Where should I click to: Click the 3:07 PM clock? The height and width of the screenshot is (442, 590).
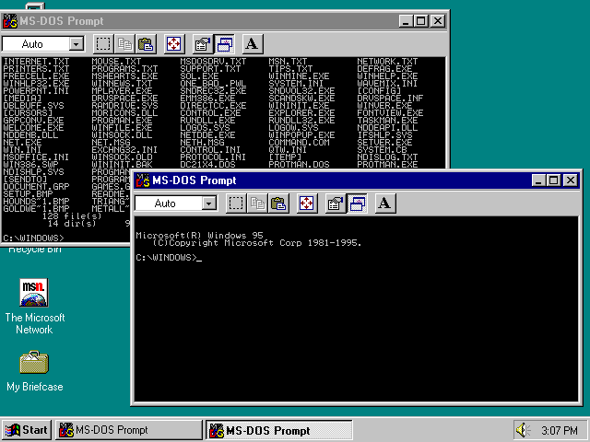click(x=560, y=430)
